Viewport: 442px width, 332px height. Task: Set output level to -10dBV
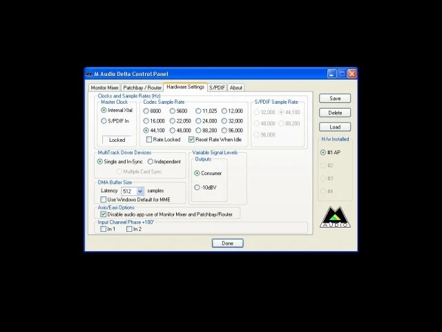coord(198,187)
